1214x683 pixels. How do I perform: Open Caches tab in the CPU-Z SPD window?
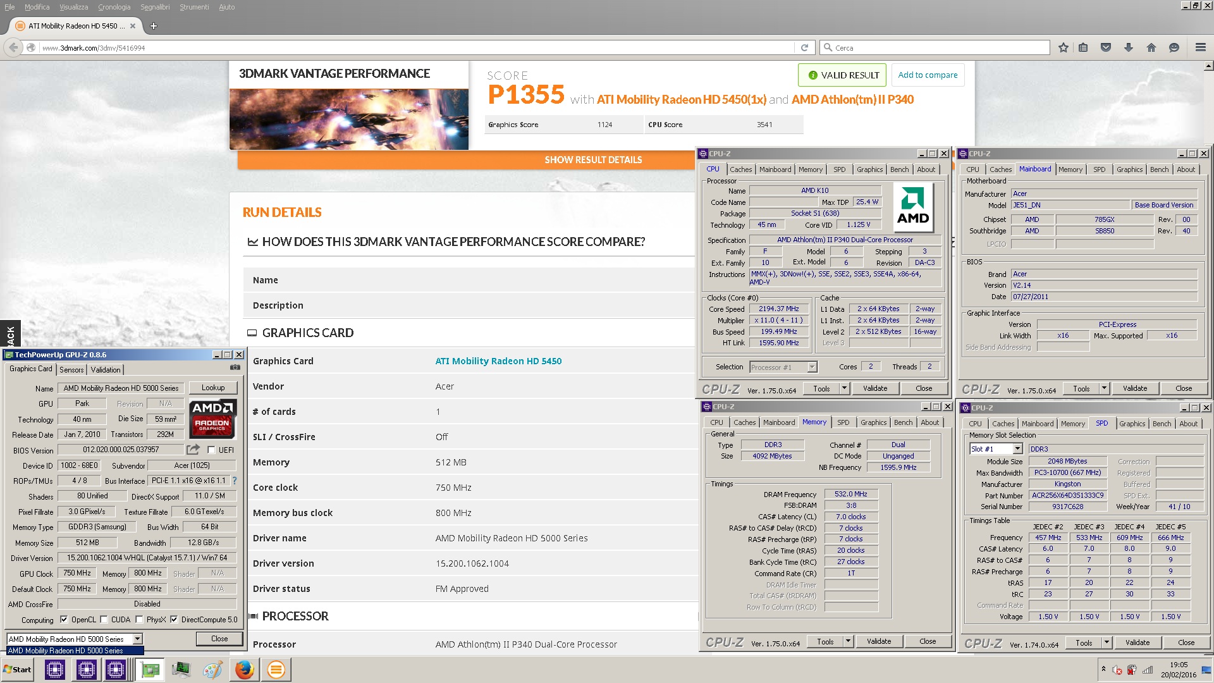1003,424
